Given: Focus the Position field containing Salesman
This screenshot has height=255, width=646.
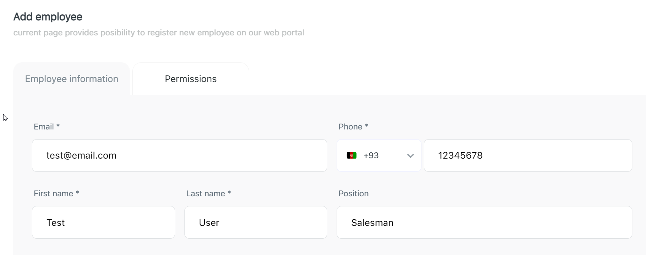Looking at the screenshot, I should 484,222.
